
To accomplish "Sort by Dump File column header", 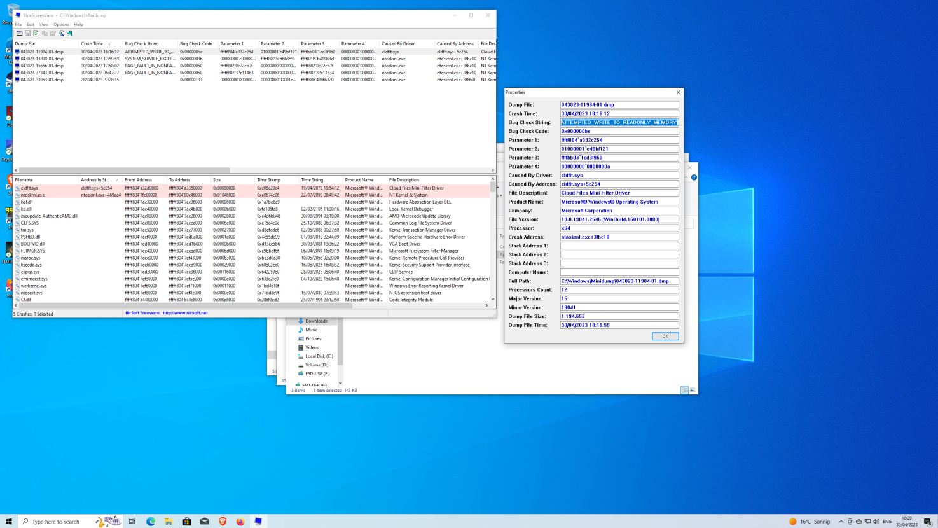I will pos(46,44).
